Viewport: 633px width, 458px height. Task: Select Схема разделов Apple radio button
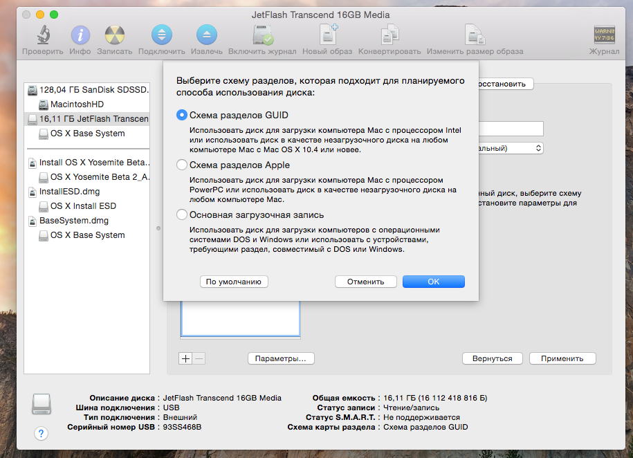pos(182,165)
